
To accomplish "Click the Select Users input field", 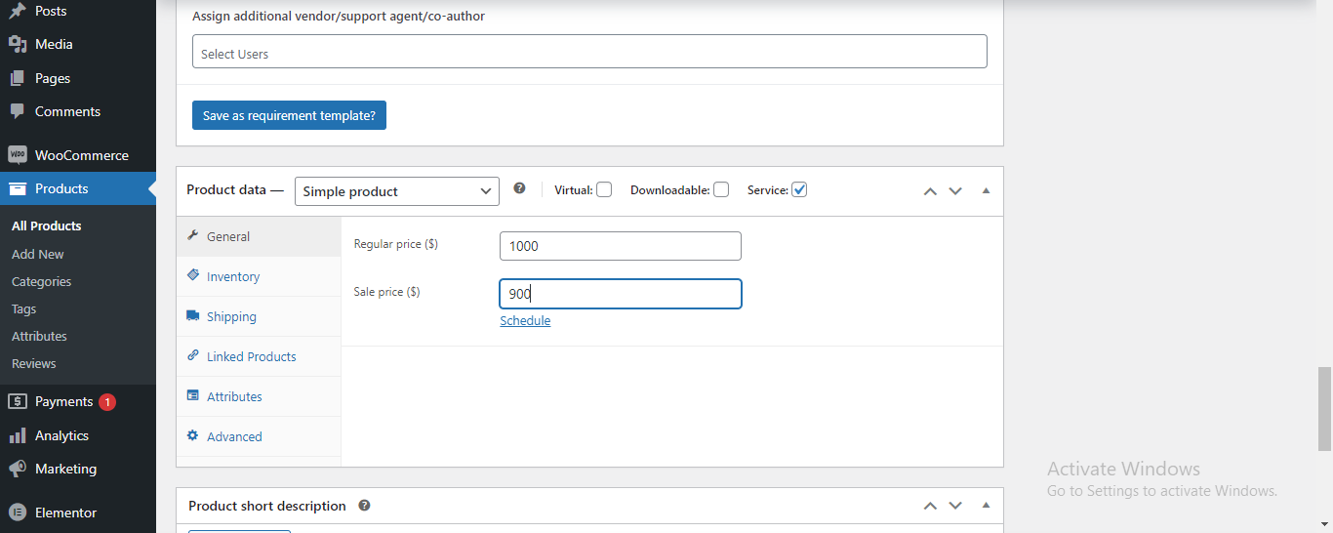I will pos(589,52).
